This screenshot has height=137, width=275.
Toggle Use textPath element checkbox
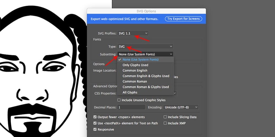95,123
